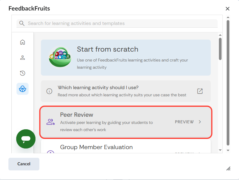Expand Peer Review with the chevron arrow
The image size is (239, 180).
(x=200, y=122)
